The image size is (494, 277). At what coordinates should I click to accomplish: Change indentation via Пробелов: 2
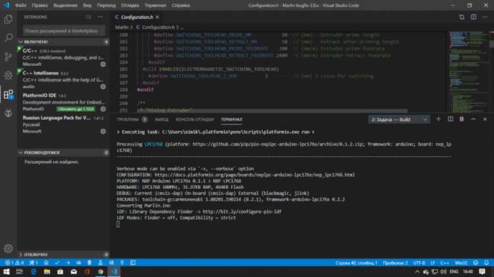(395, 263)
